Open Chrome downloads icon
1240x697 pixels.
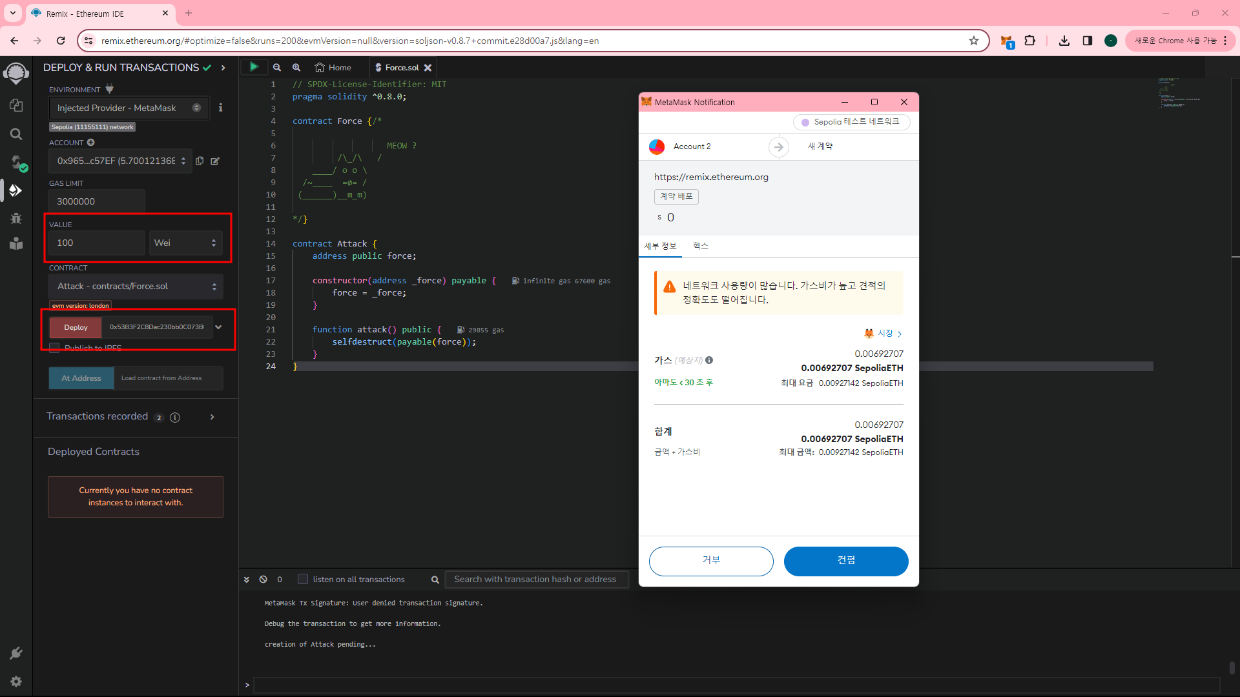point(1064,41)
